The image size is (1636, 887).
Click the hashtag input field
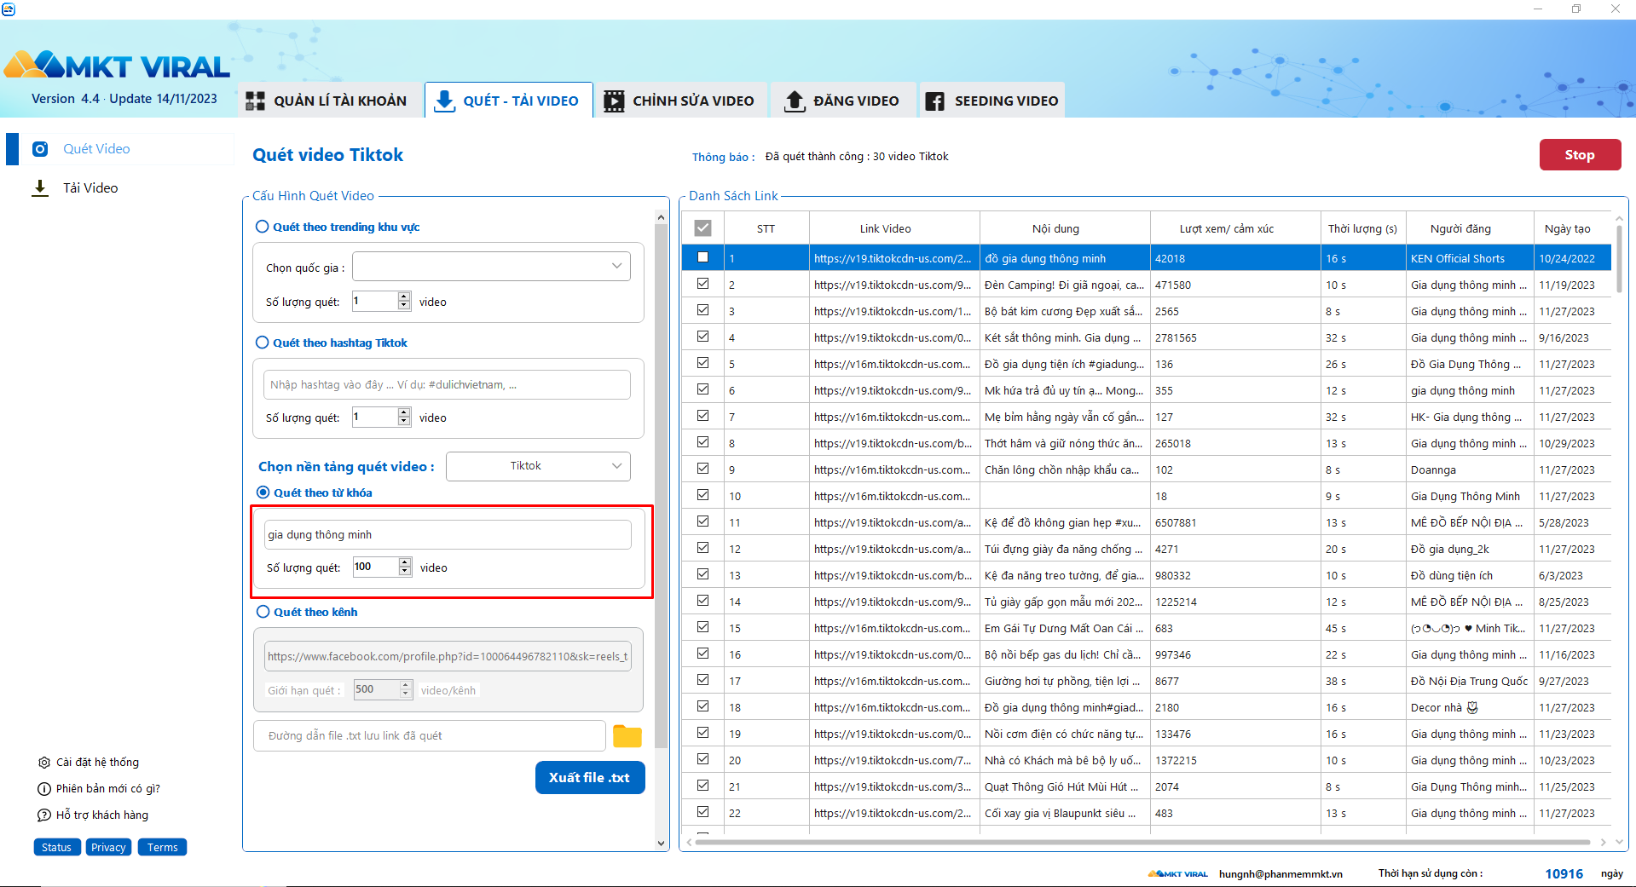pos(448,385)
